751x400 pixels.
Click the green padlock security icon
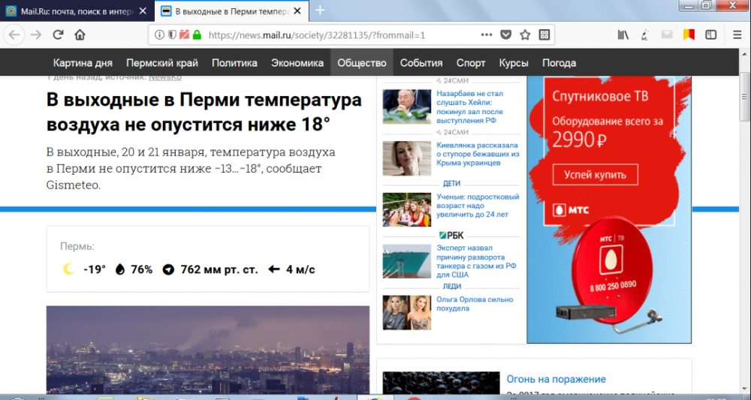click(197, 35)
